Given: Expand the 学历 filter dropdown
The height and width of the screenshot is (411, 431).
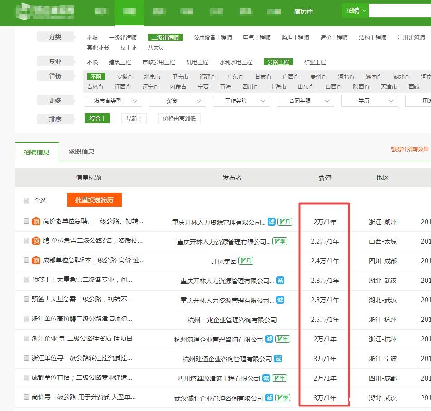Looking at the screenshot, I should (370, 101).
